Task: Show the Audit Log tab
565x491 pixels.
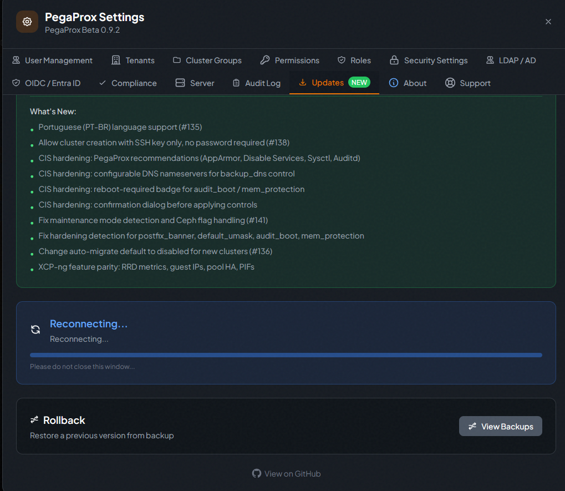Action: (257, 83)
